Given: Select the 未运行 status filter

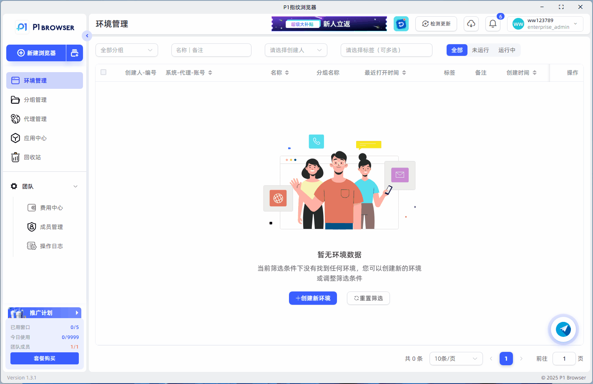Looking at the screenshot, I should pyautogui.click(x=480, y=50).
